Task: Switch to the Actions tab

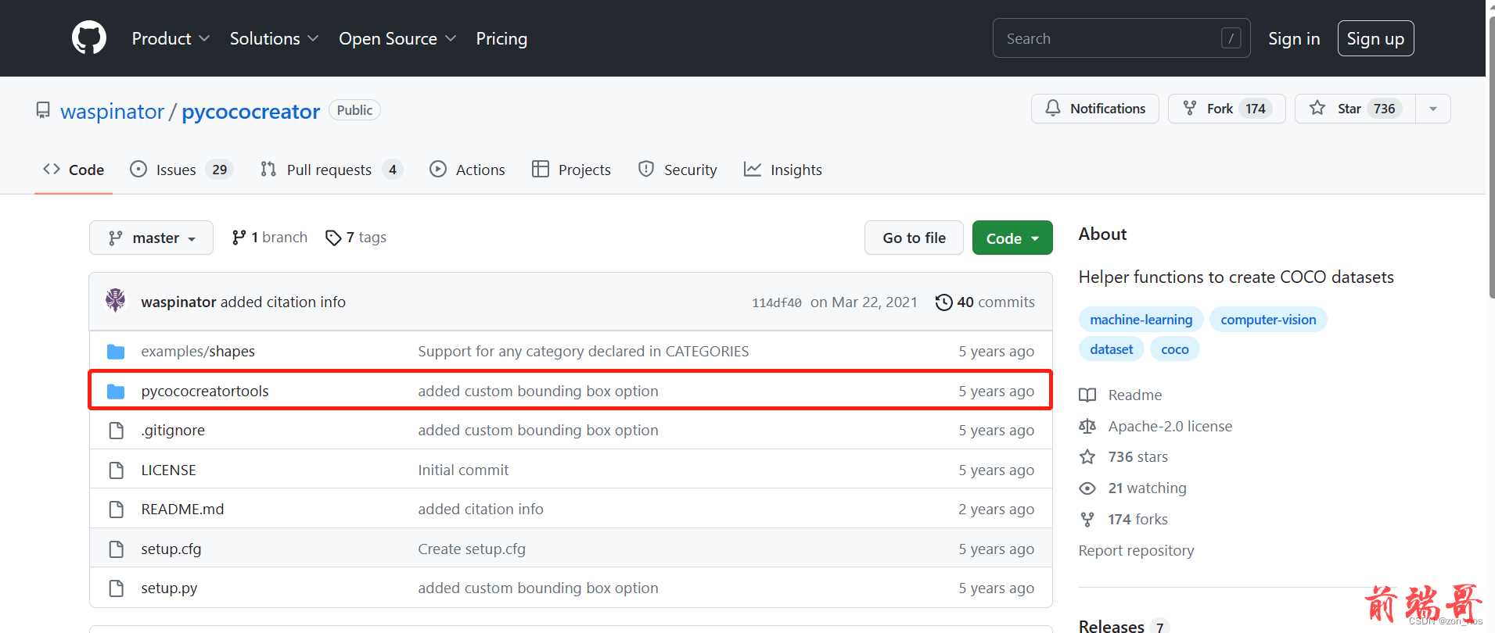Action: pos(468,170)
